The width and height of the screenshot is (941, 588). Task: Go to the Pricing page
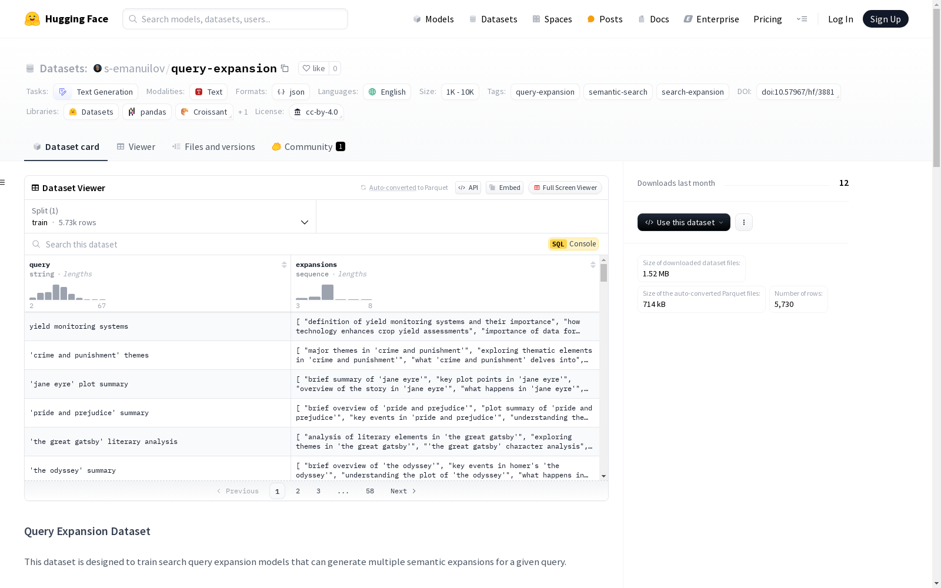tap(768, 19)
